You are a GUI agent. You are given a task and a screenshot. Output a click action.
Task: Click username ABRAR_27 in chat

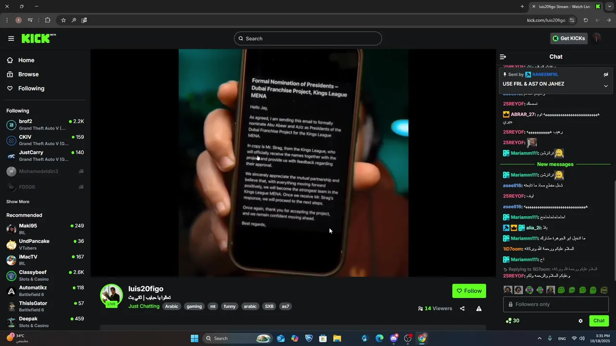click(x=523, y=114)
